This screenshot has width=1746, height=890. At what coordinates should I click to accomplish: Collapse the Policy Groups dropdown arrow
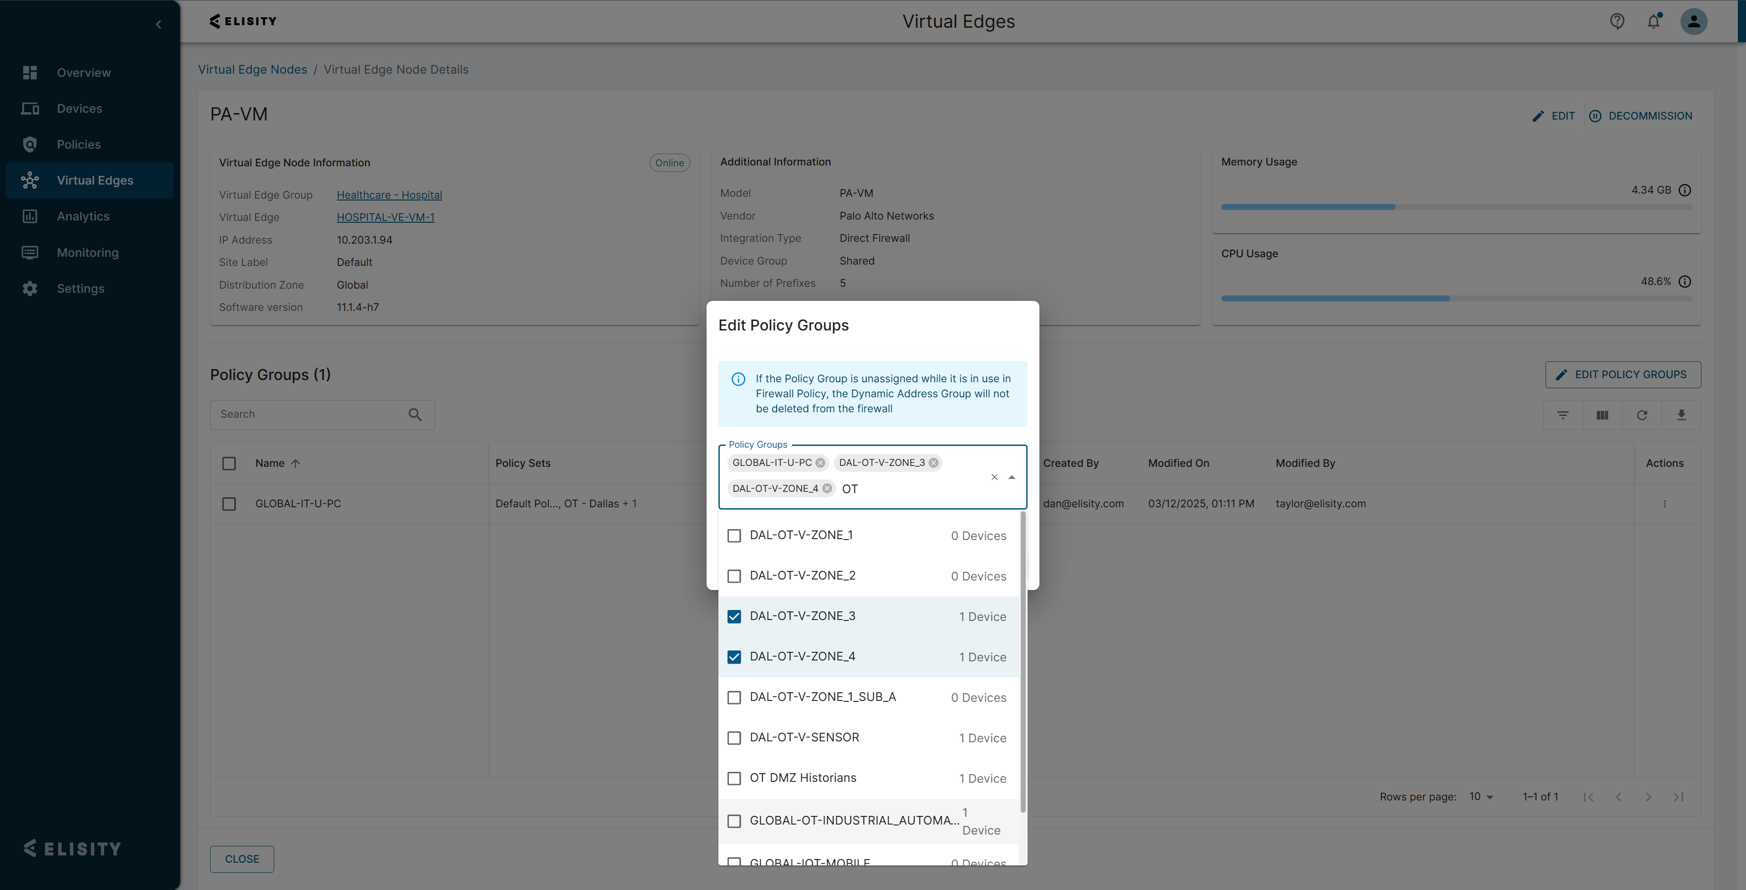pos(1011,477)
